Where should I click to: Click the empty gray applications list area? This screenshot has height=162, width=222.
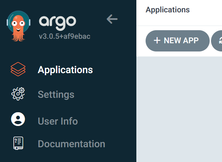[179, 109]
